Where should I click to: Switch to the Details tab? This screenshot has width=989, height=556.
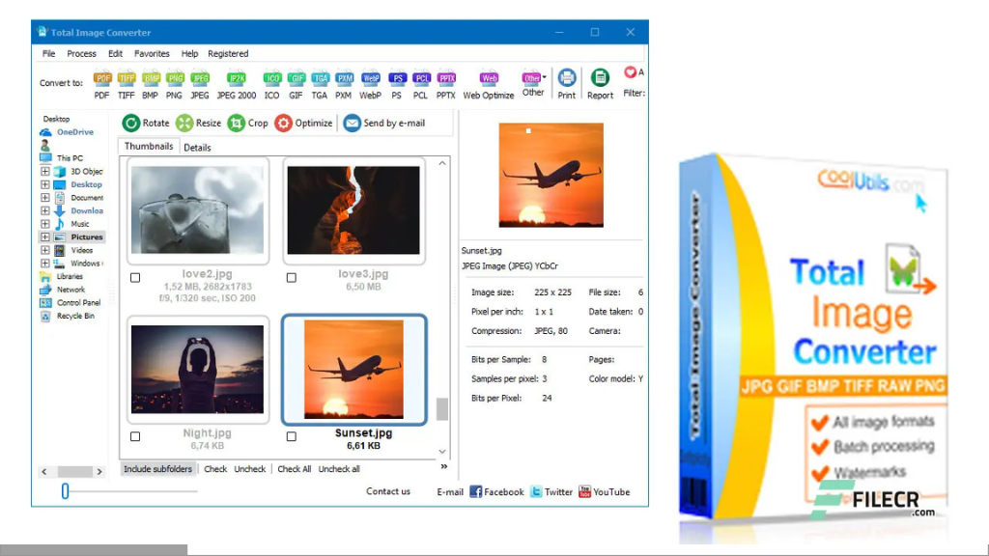pos(197,148)
